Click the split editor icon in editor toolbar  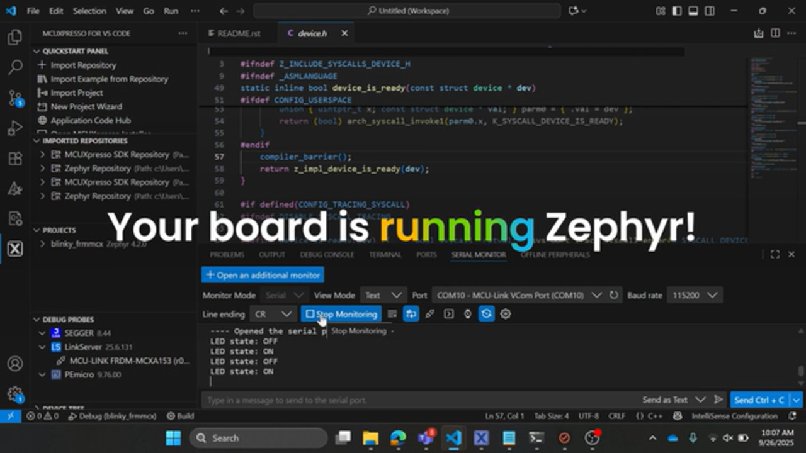coord(775,33)
